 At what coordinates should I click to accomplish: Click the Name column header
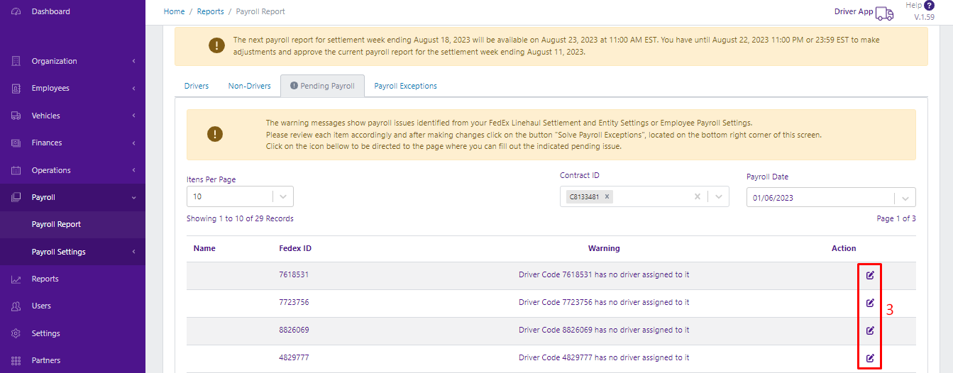[204, 248]
